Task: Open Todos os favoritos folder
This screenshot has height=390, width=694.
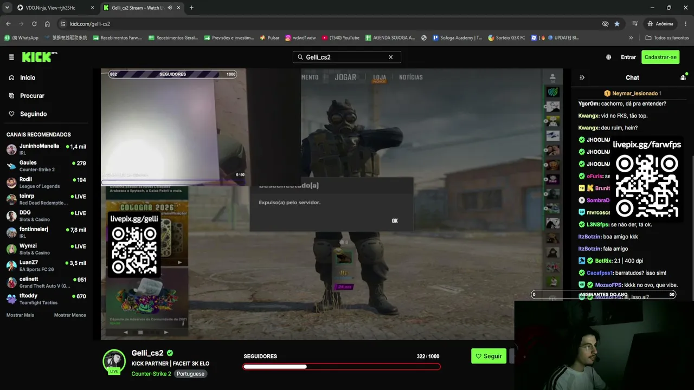Action: tap(667, 38)
